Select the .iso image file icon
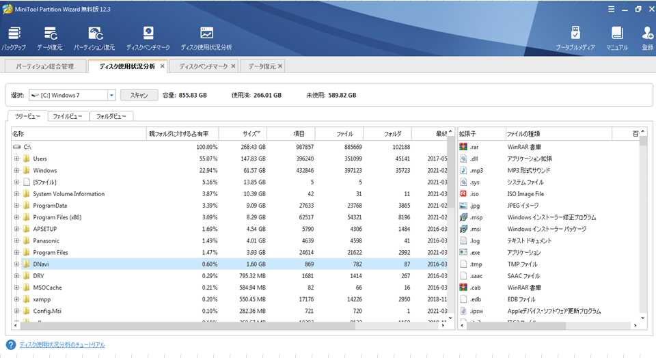Viewport: 656px width, 358px height. 463,193
